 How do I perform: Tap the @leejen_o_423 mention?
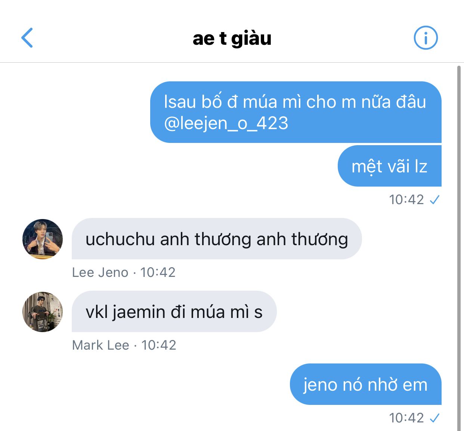(226, 123)
